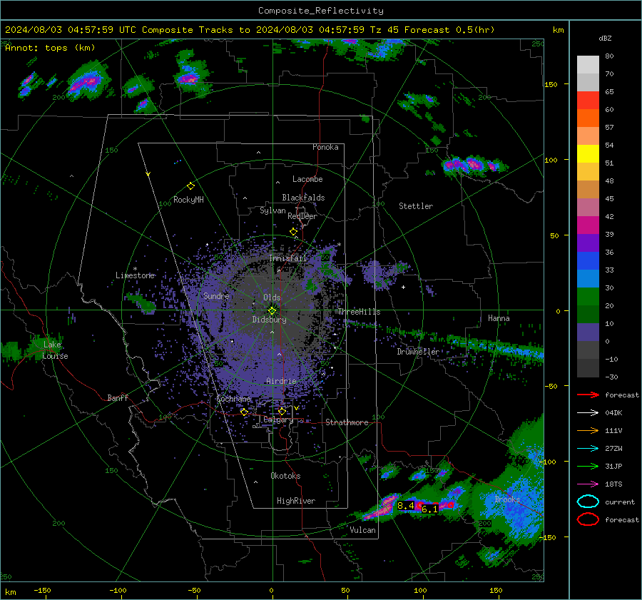Click the Cochrane label
Viewport: 642px width, 600px height.
pyautogui.click(x=233, y=399)
